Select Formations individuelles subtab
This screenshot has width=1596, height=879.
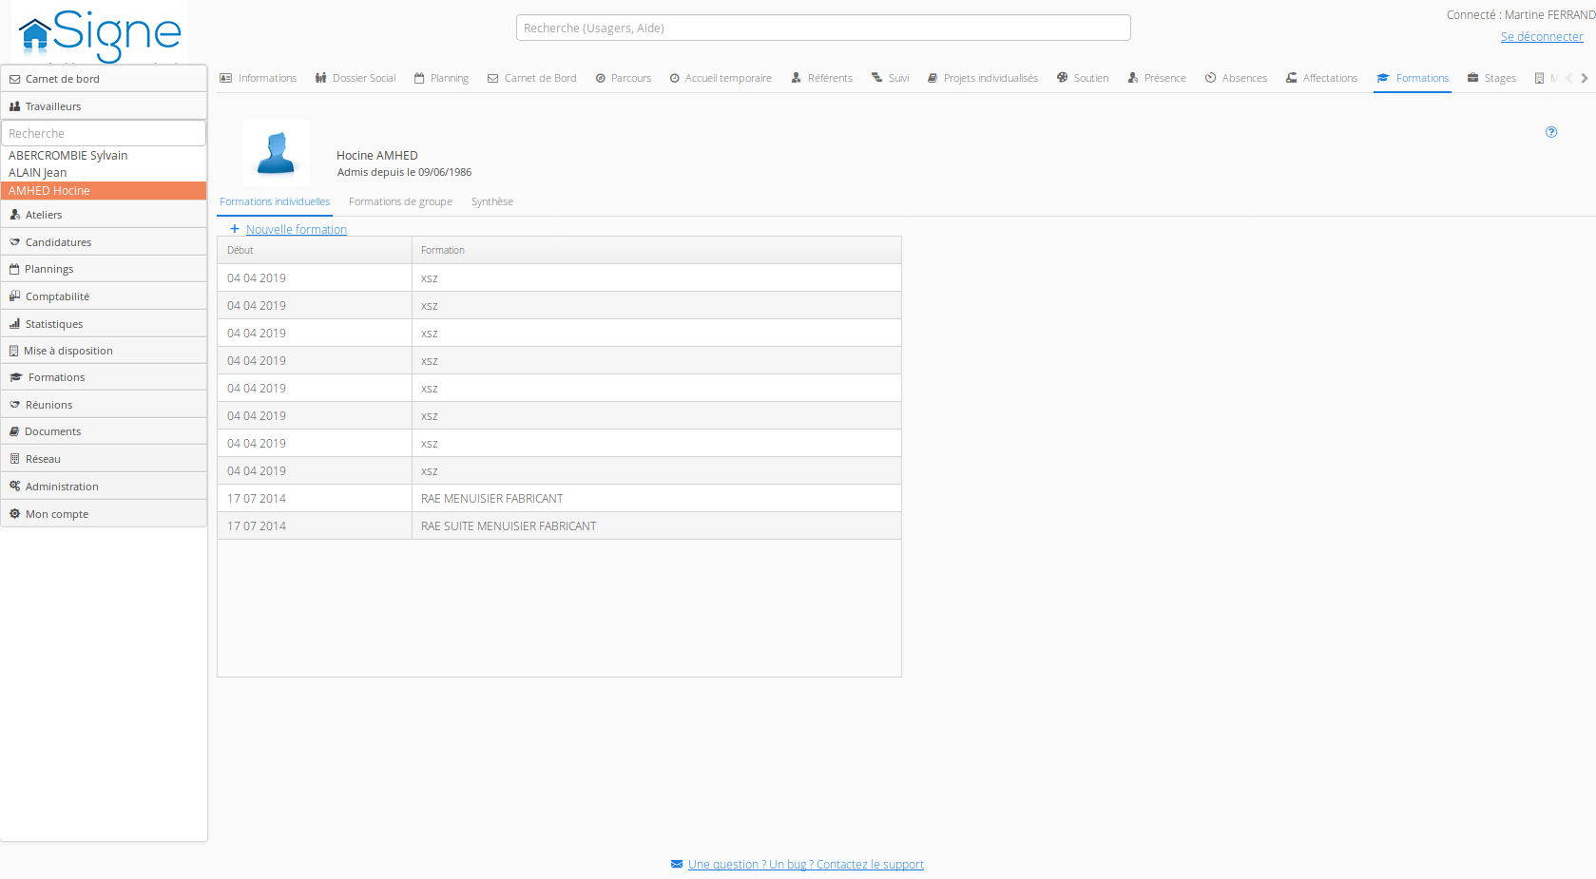pos(275,201)
